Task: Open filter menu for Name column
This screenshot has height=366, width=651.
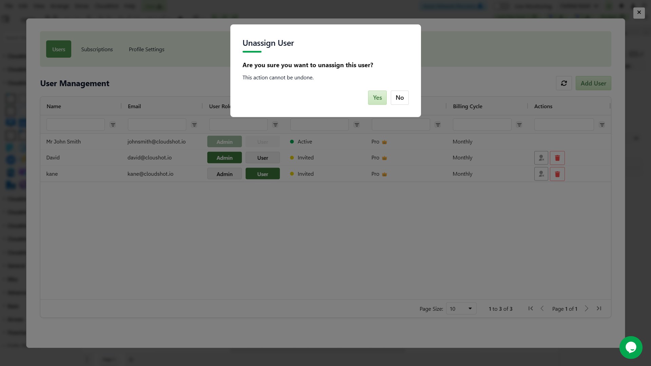Action: coord(113,125)
